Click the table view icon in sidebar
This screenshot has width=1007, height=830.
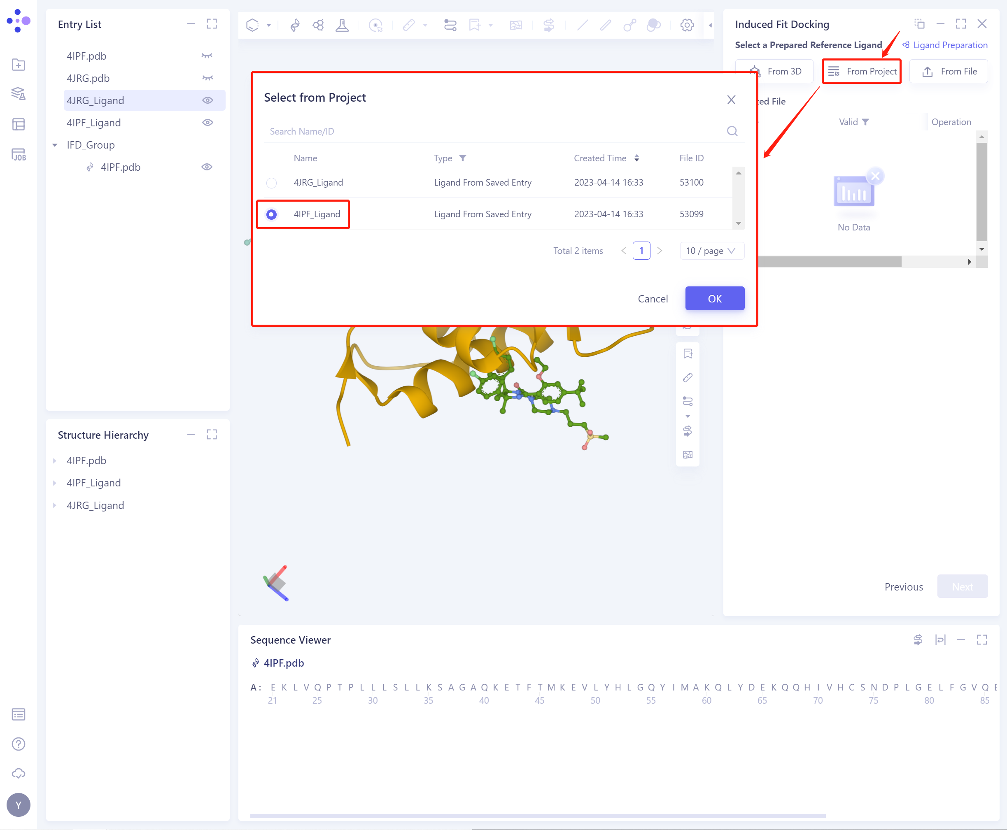click(18, 124)
